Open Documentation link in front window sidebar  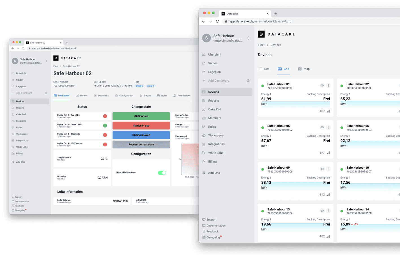[214, 226]
